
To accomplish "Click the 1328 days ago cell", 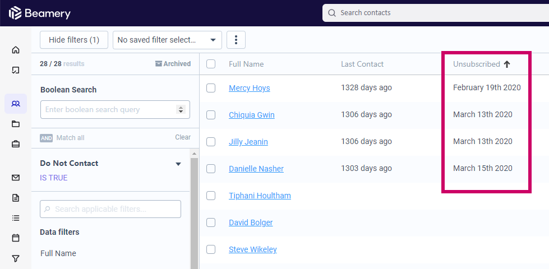I will pos(366,87).
